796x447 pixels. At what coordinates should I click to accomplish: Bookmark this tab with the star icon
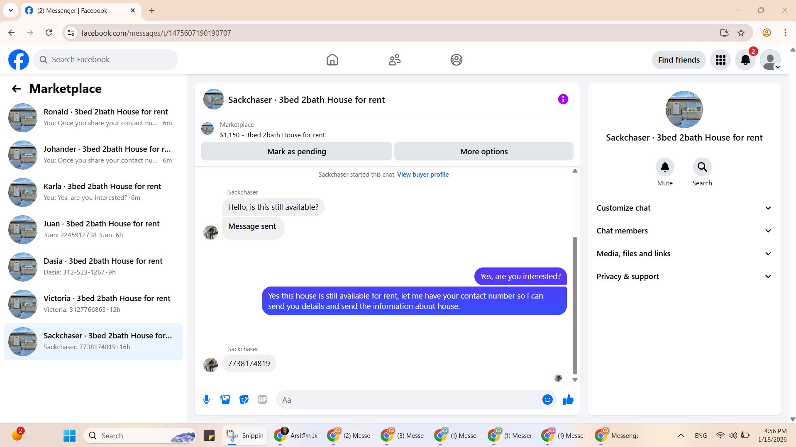[741, 33]
